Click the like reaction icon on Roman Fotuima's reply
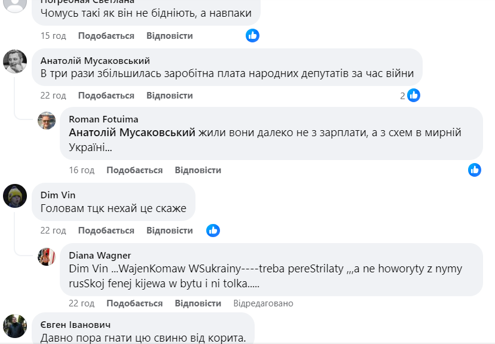Viewport: 495px width, 344px height. [x=474, y=170]
